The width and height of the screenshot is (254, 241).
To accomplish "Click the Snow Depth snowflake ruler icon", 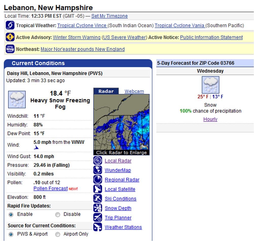I will tap(98, 208).
